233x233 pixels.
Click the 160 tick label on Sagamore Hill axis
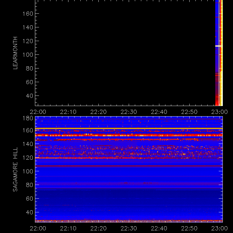[x=28, y=130]
